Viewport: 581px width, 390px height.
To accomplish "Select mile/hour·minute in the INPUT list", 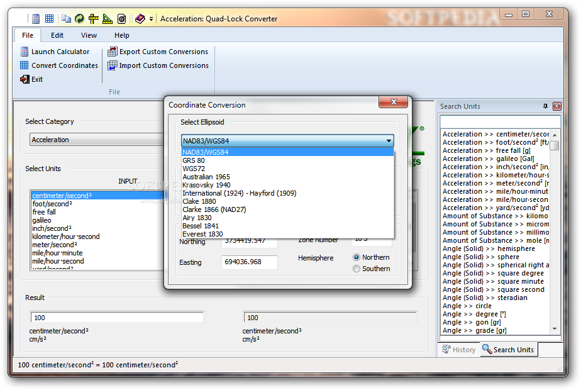I will coord(97,253).
